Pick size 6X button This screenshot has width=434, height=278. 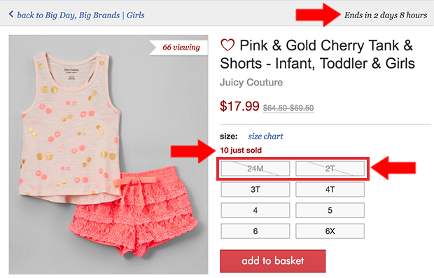click(330, 231)
